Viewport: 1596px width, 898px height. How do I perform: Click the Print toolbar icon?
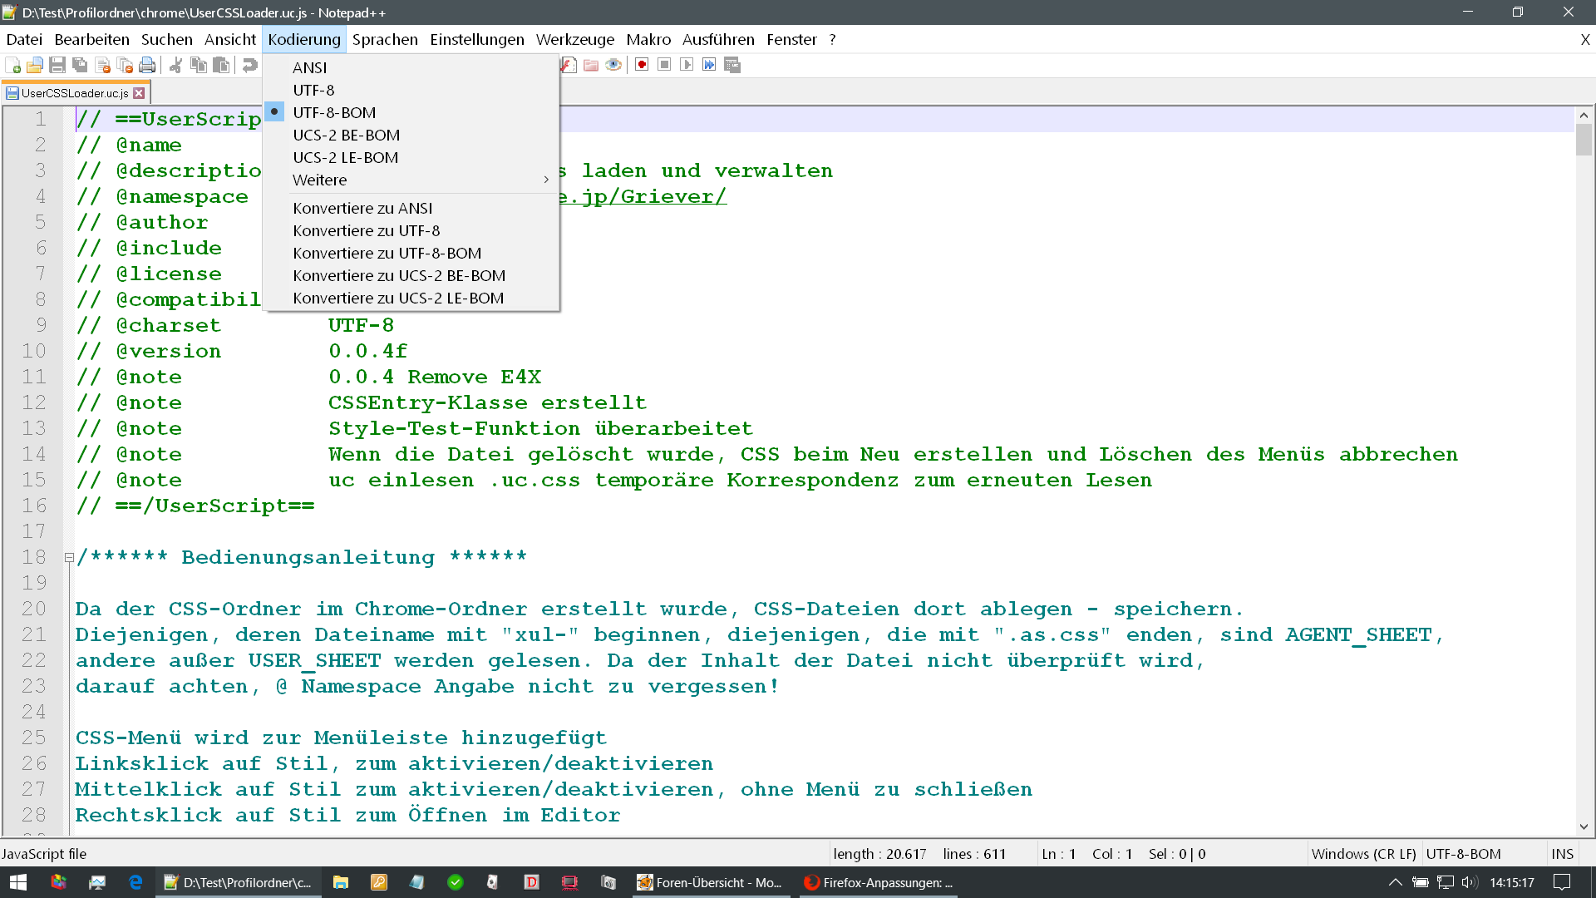tap(147, 65)
